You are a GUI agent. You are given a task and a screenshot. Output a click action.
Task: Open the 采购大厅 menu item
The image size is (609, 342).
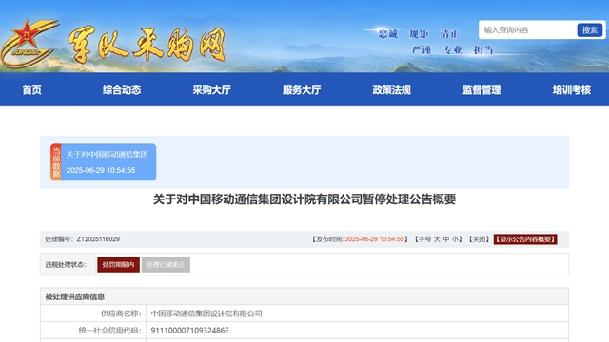211,90
